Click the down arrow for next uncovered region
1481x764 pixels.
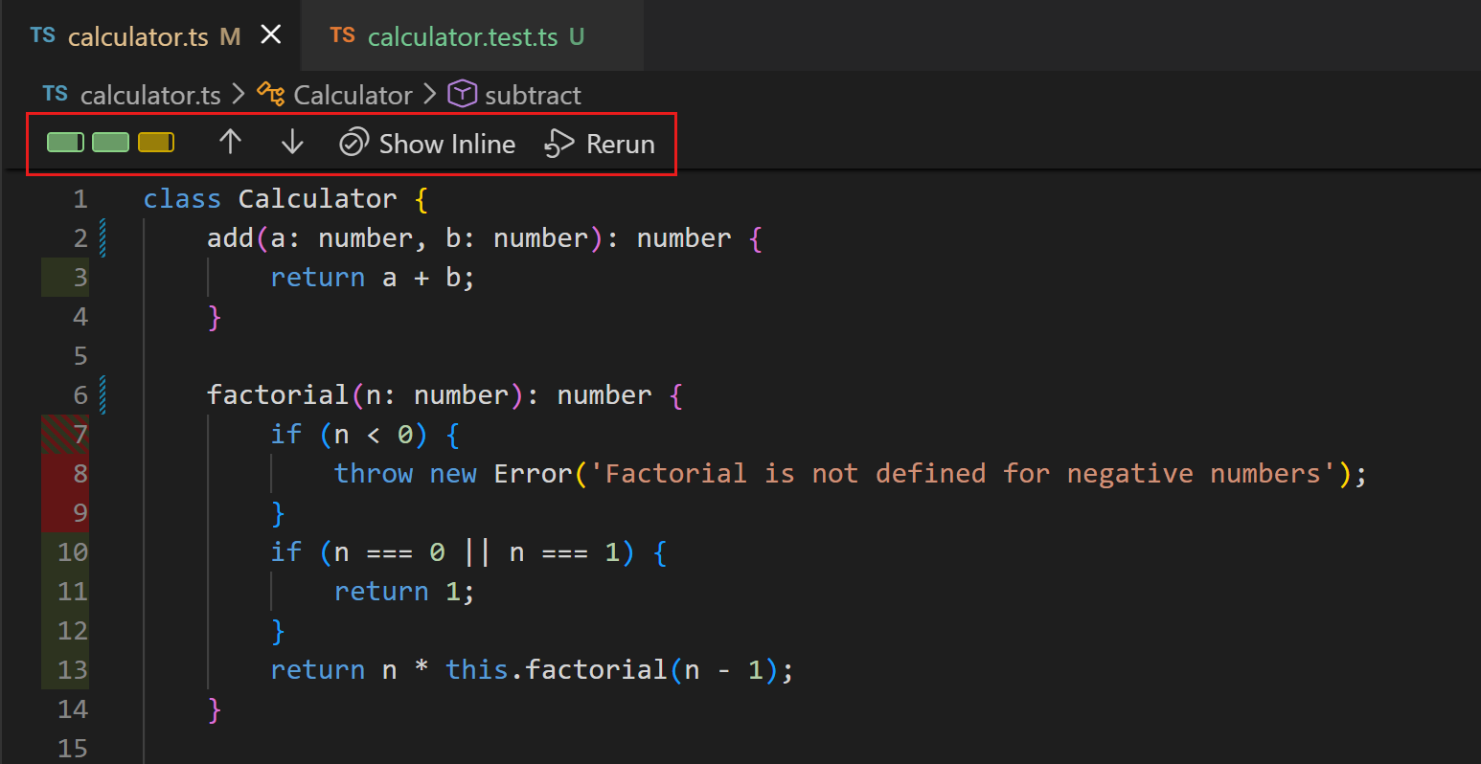click(292, 143)
